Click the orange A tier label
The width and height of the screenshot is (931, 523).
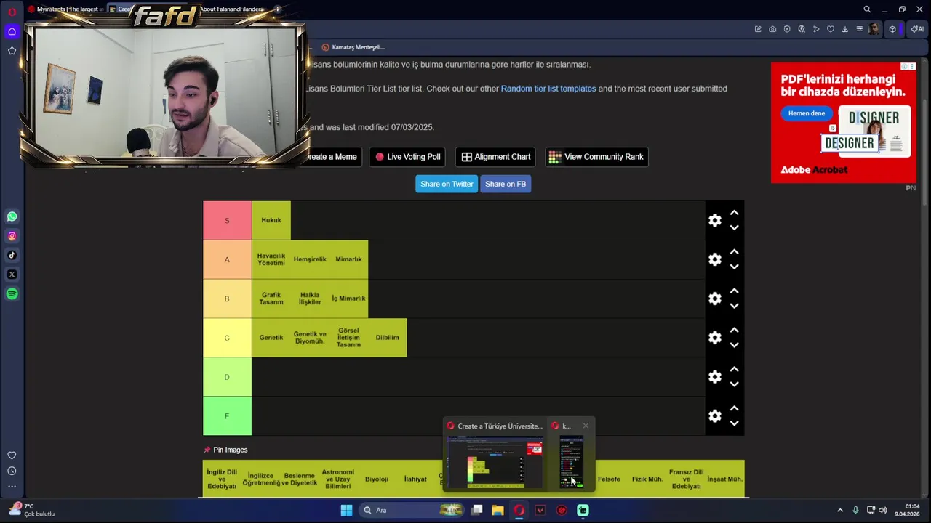tap(227, 259)
